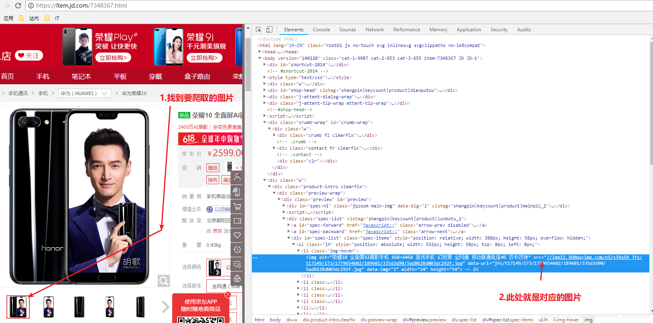Select the second product thumbnail

point(49,307)
